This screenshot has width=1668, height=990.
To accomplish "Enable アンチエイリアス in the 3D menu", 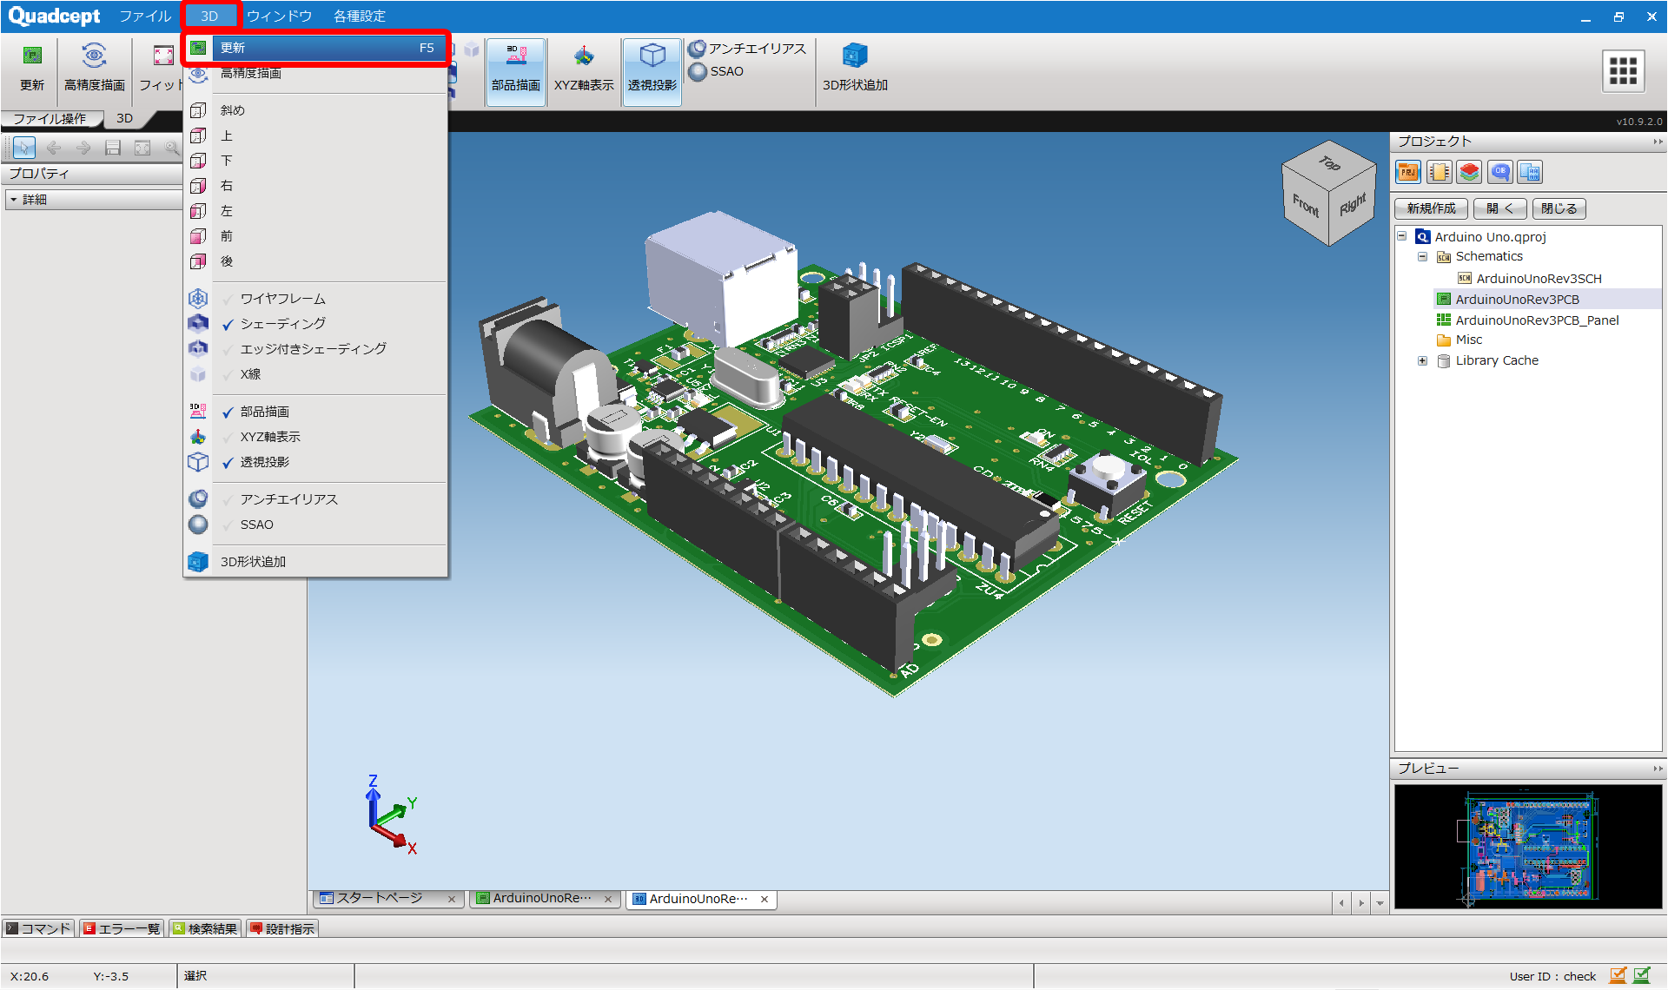I will tap(288, 499).
